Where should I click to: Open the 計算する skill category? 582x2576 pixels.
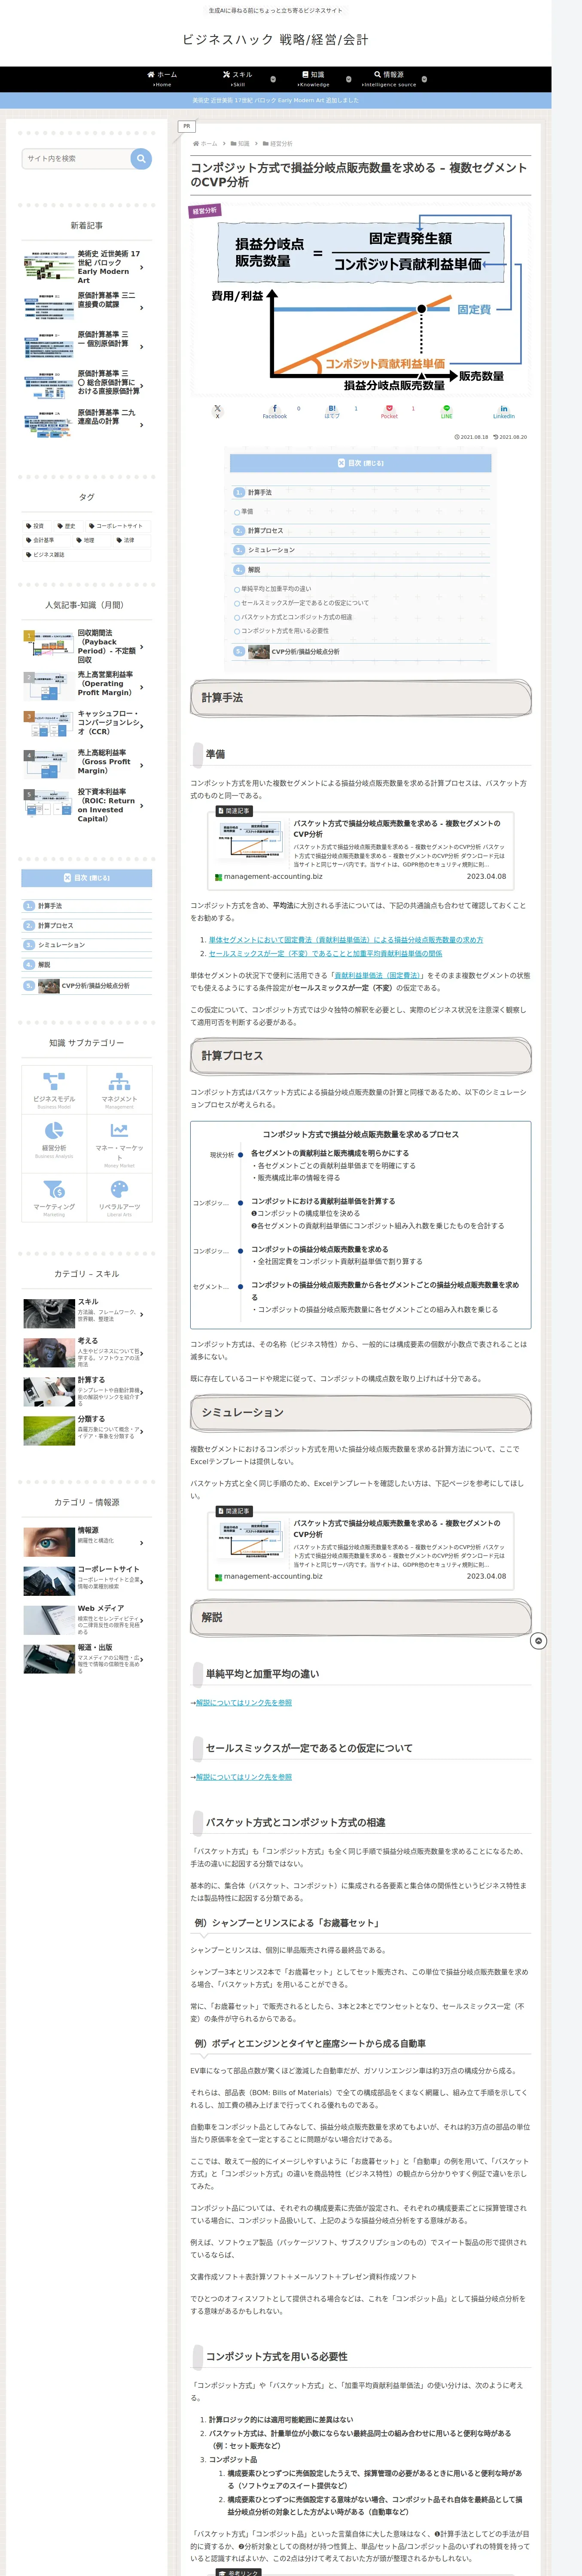point(87,1391)
